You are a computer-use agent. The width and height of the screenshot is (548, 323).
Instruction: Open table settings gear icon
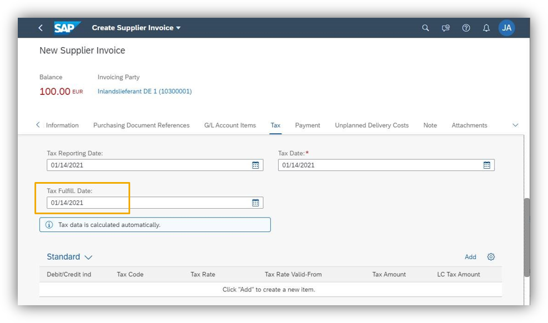click(491, 257)
